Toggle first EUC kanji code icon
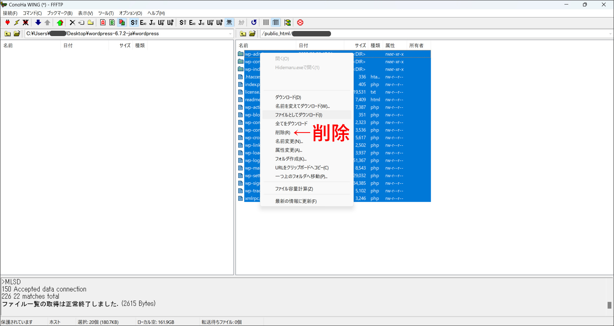Viewport: 614px width, 326px height. pos(143,22)
